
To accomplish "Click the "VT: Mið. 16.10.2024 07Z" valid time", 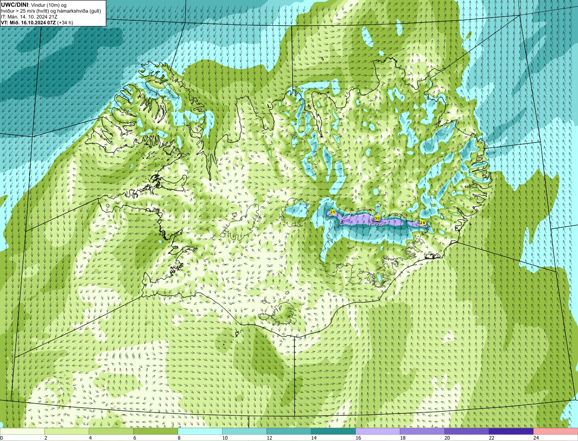I will click(x=28, y=23).
